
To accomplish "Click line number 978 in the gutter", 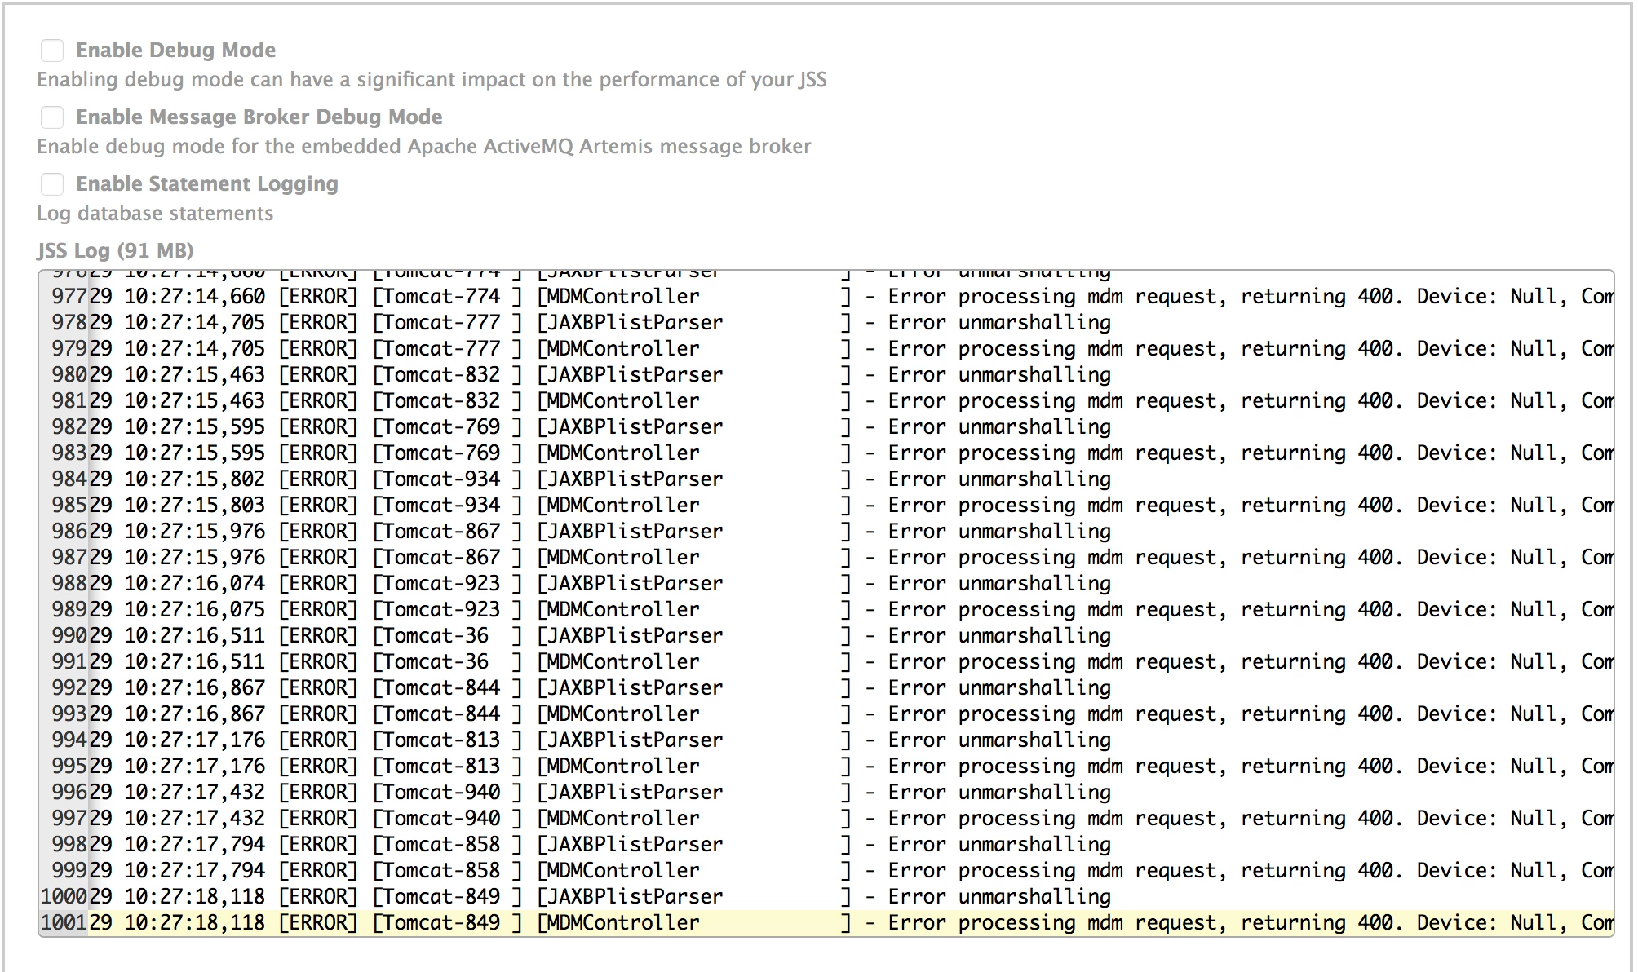I will pos(69,323).
